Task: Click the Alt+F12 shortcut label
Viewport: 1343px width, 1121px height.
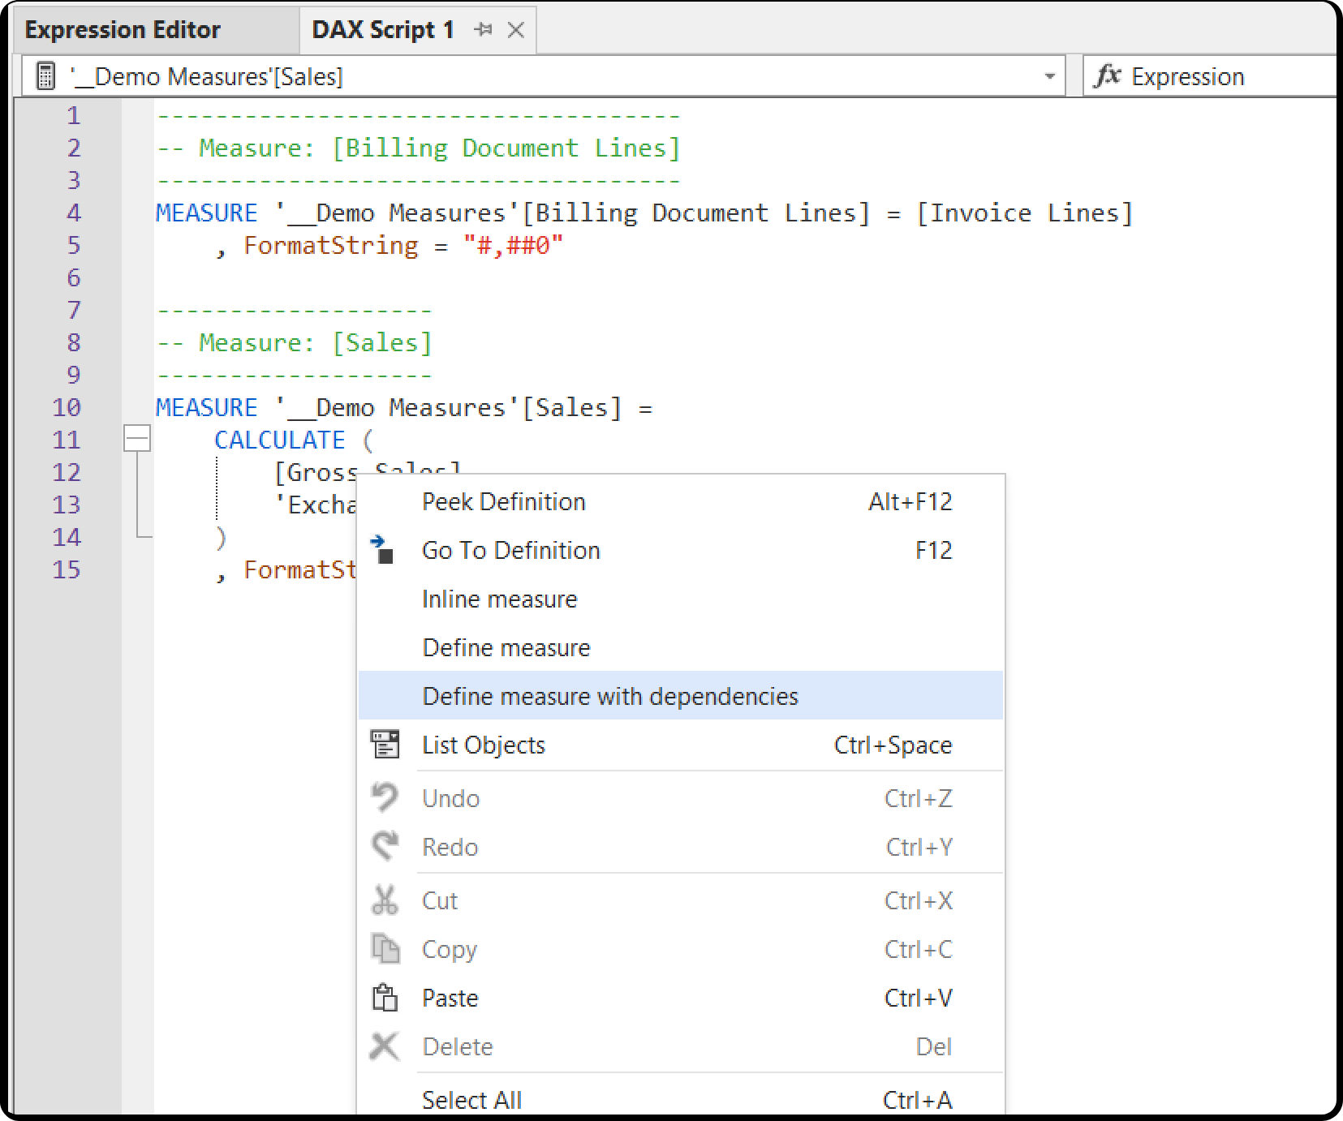Action: tap(910, 501)
